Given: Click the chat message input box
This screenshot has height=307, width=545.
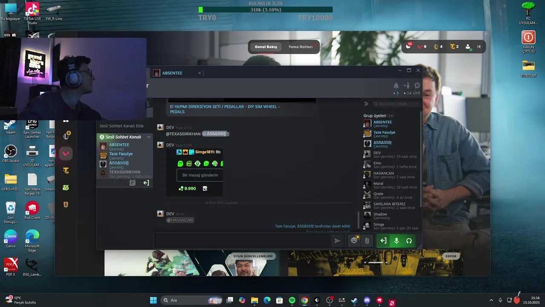Looking at the screenshot, I should (x=243, y=240).
